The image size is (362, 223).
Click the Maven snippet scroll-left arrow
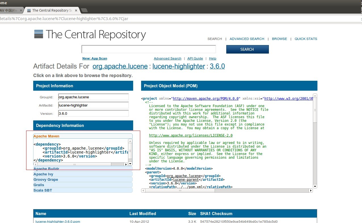pos(35,164)
